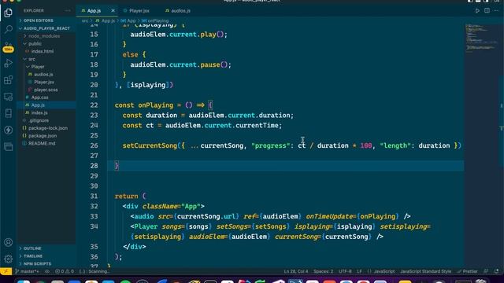Expand the Timeline section

pos(33,256)
